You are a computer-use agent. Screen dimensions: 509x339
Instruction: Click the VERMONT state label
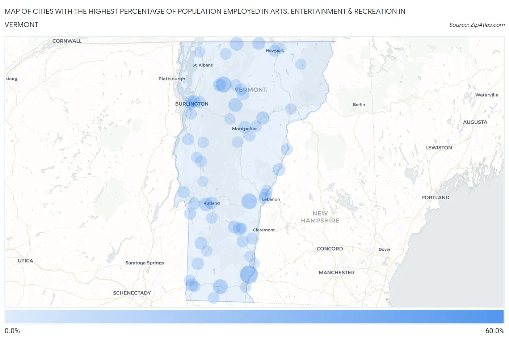tap(251, 90)
